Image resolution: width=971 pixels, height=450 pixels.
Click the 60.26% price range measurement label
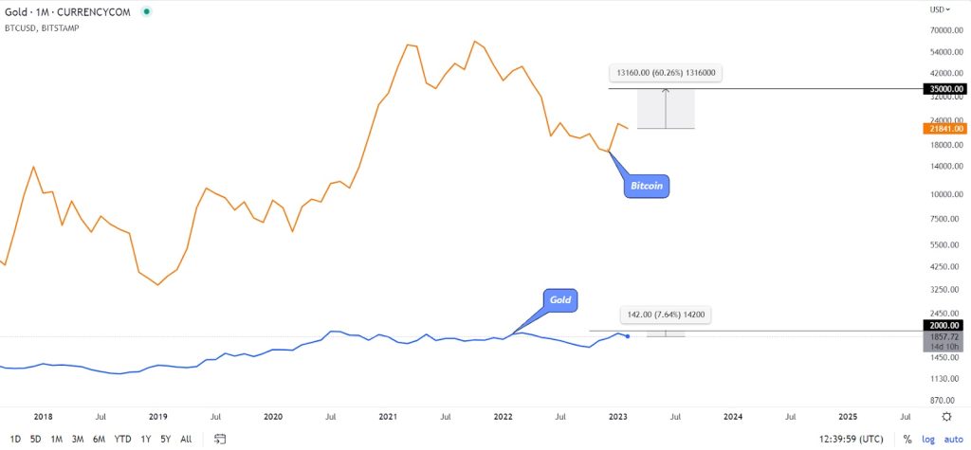[666, 71]
